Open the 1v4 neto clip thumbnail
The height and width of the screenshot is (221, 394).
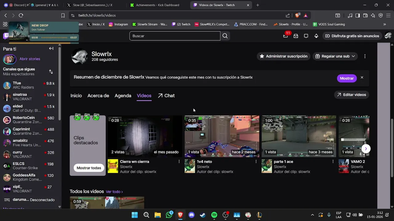coord(222,136)
